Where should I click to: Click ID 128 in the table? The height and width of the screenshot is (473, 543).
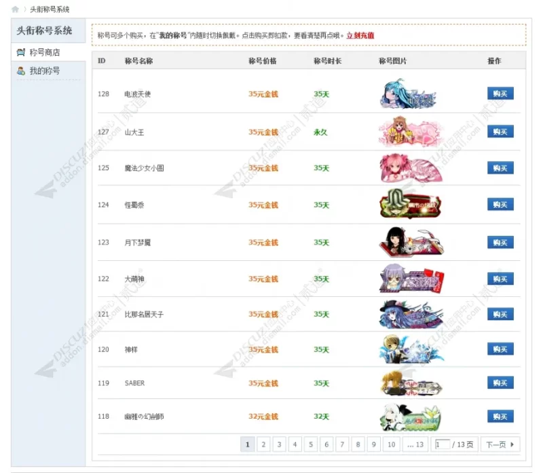(103, 94)
